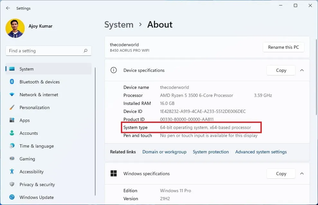Click the search magnifier icon
This screenshot has height=205, width=318.
click(x=86, y=51)
